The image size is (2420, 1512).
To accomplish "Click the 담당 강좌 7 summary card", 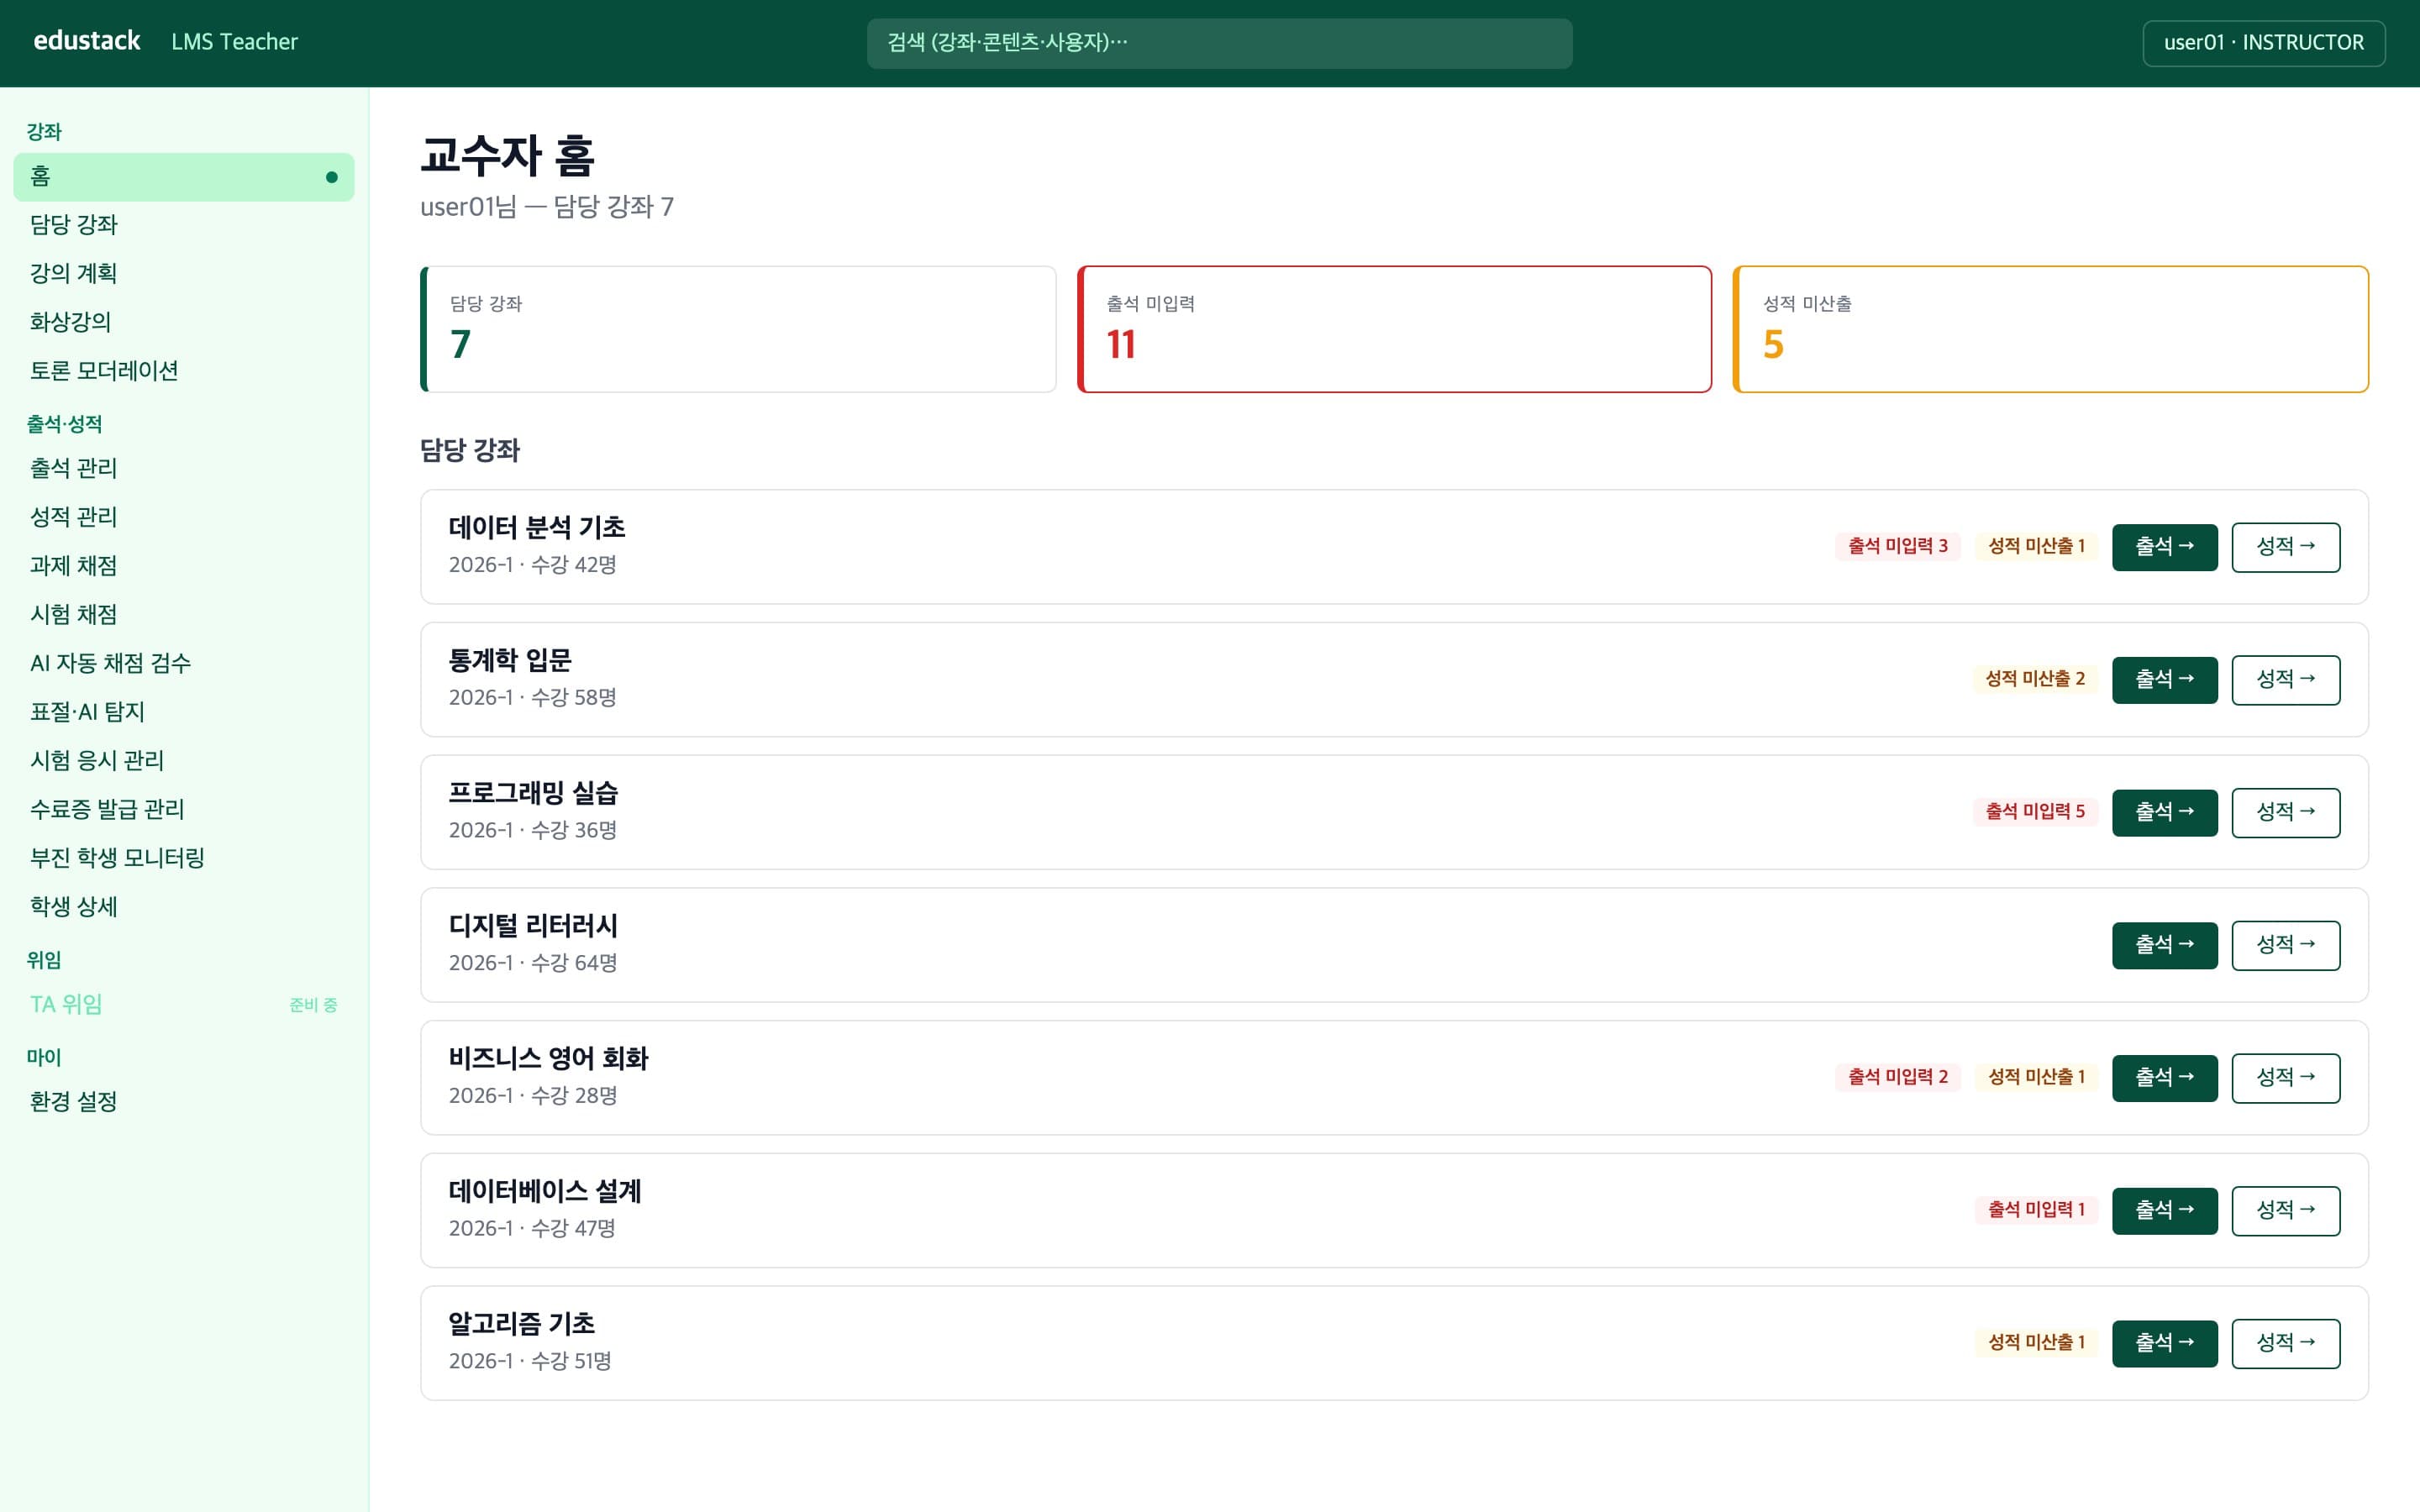I will [738, 329].
